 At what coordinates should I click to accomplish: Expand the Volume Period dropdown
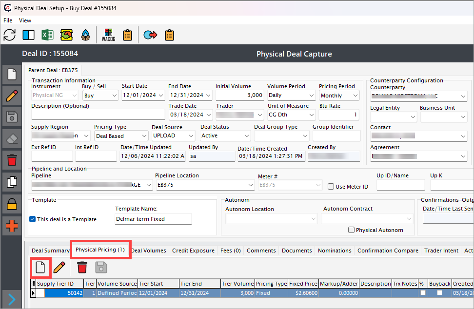click(x=312, y=96)
